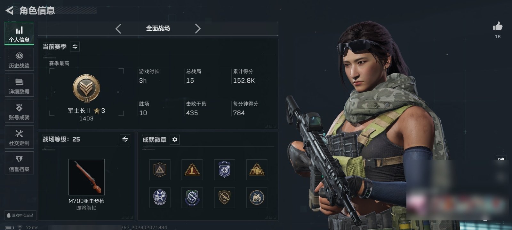Open the 历史战绩 tab
The width and height of the screenshot is (512, 230).
(x=19, y=59)
